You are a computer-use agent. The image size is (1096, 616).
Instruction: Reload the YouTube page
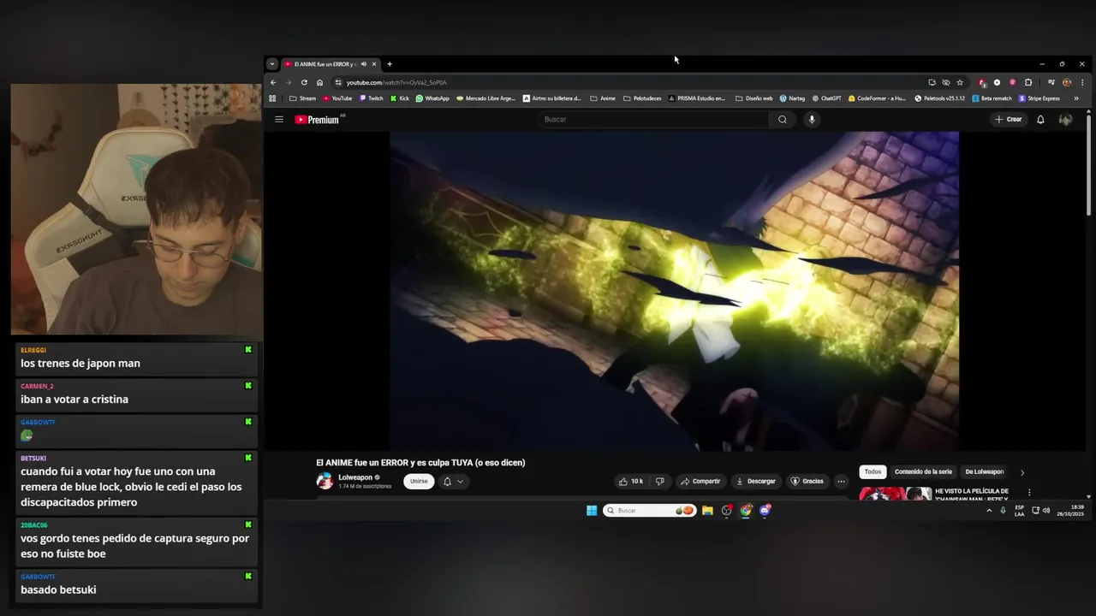(x=304, y=83)
